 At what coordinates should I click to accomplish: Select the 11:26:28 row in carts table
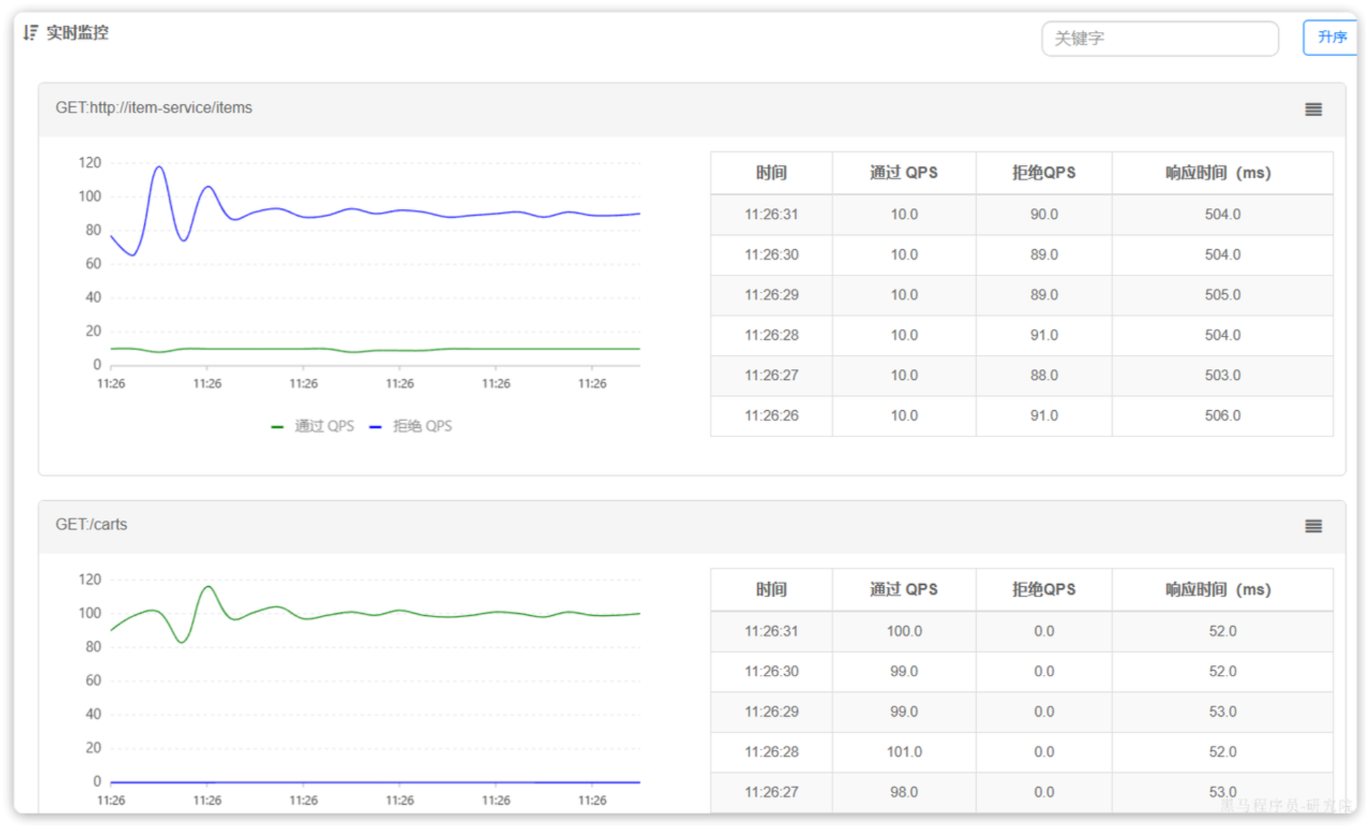click(x=771, y=751)
